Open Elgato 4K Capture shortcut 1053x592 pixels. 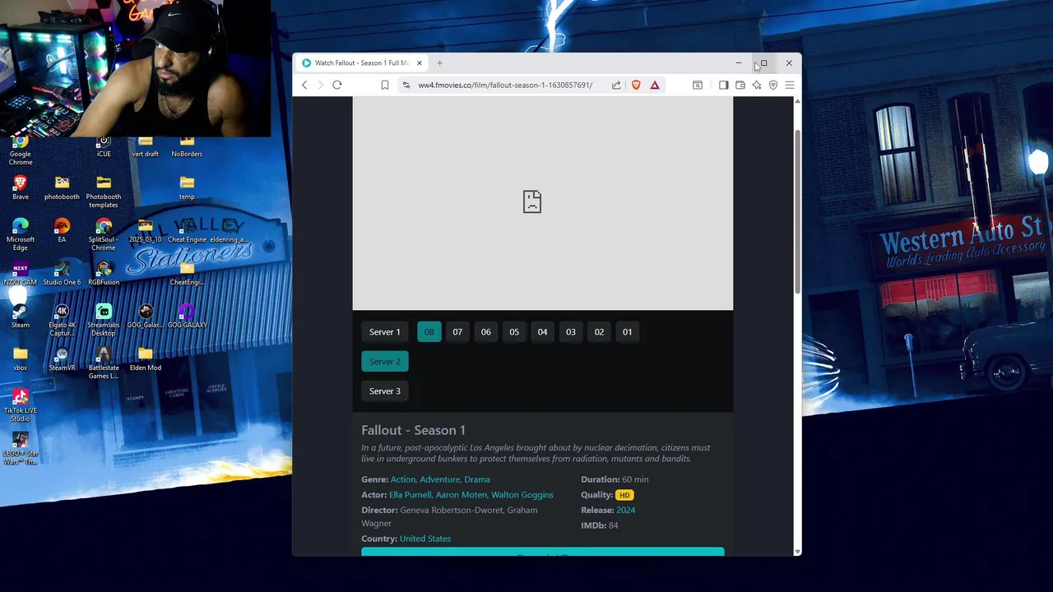pos(62,319)
